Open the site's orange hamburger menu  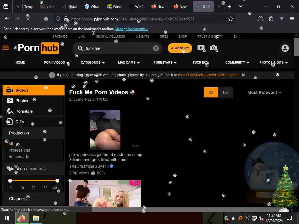click(x=6, y=48)
